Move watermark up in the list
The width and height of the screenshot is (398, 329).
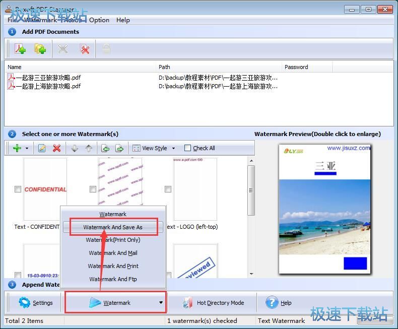tap(89, 148)
